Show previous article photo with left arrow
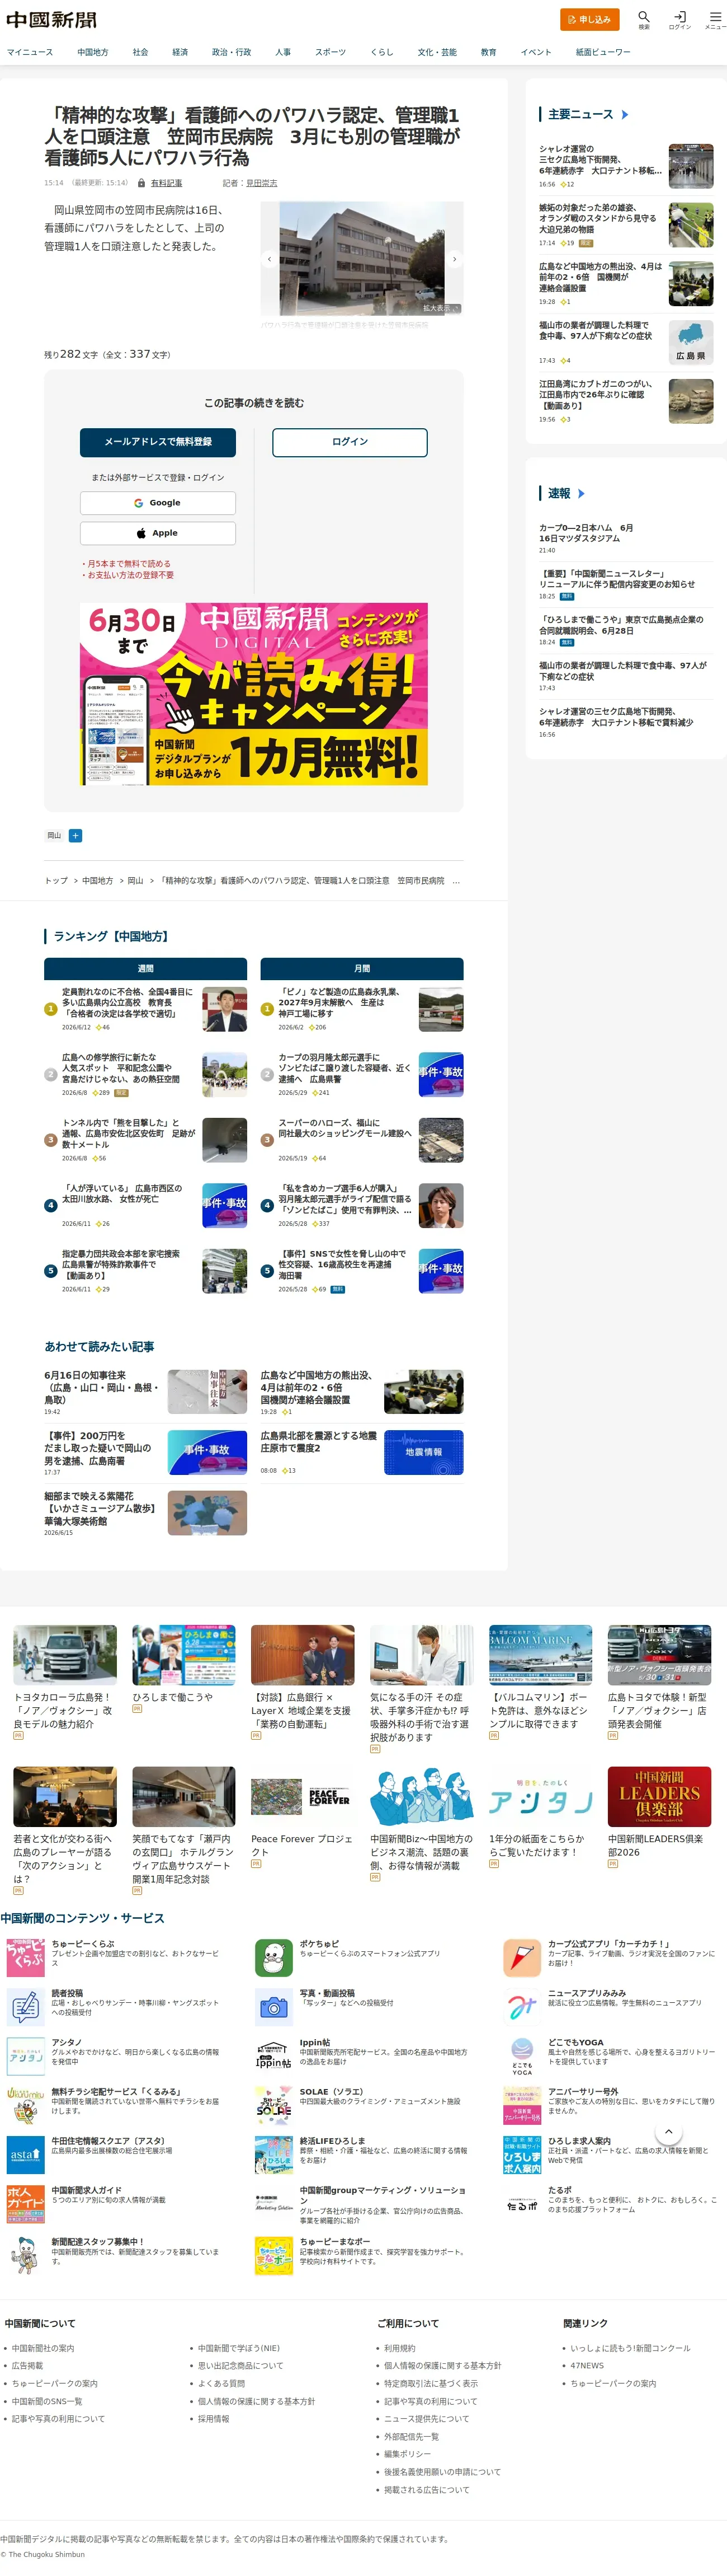Screen dimensions: 727x2576 coord(268,259)
